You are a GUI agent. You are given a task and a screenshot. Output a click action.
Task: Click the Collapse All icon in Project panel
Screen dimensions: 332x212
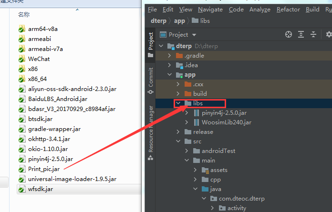pyautogui.click(x=314, y=34)
